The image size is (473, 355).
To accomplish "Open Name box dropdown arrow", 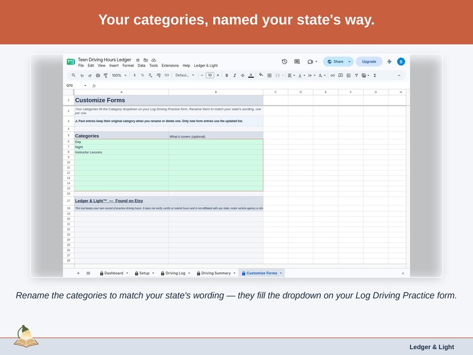I will point(85,86).
